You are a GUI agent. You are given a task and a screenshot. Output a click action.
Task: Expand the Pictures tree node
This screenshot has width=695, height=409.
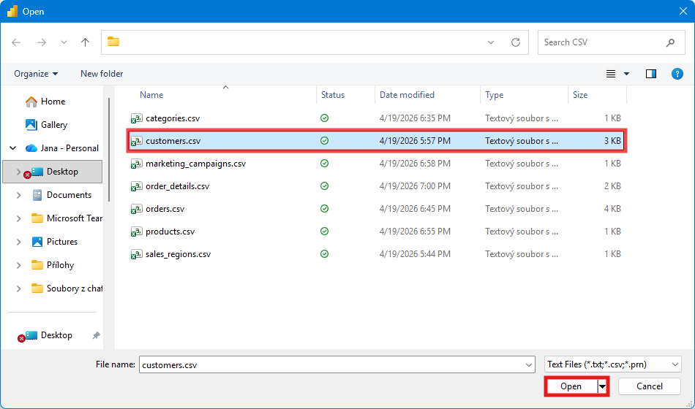(18, 242)
